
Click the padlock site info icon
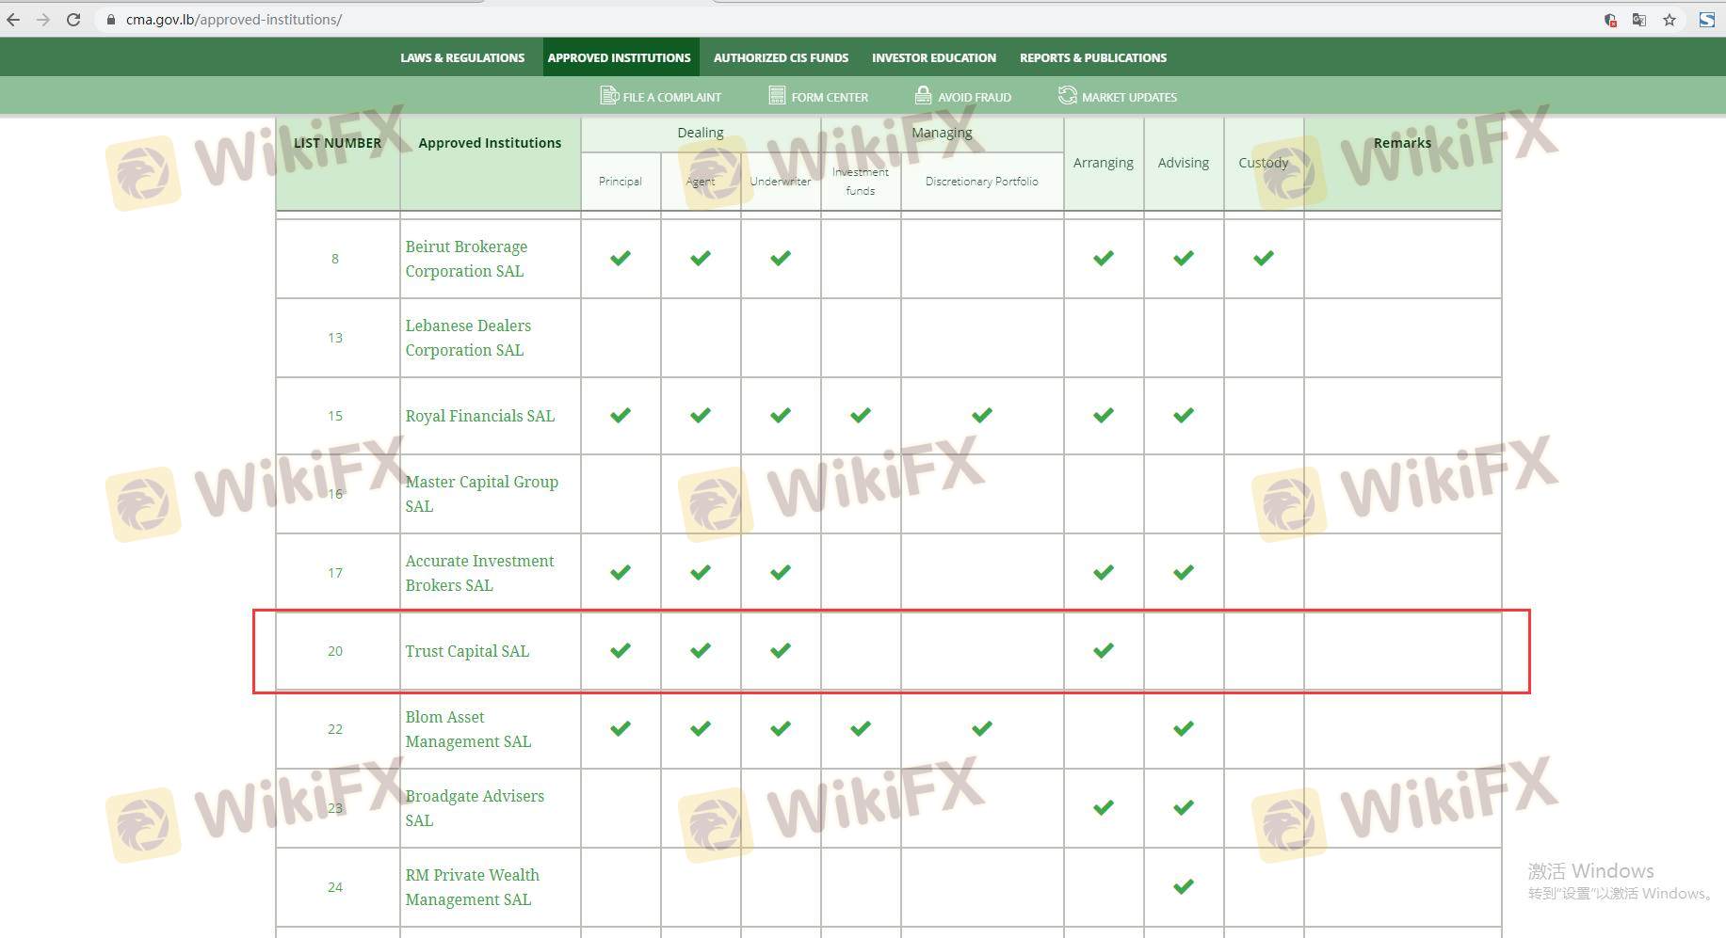tap(111, 19)
